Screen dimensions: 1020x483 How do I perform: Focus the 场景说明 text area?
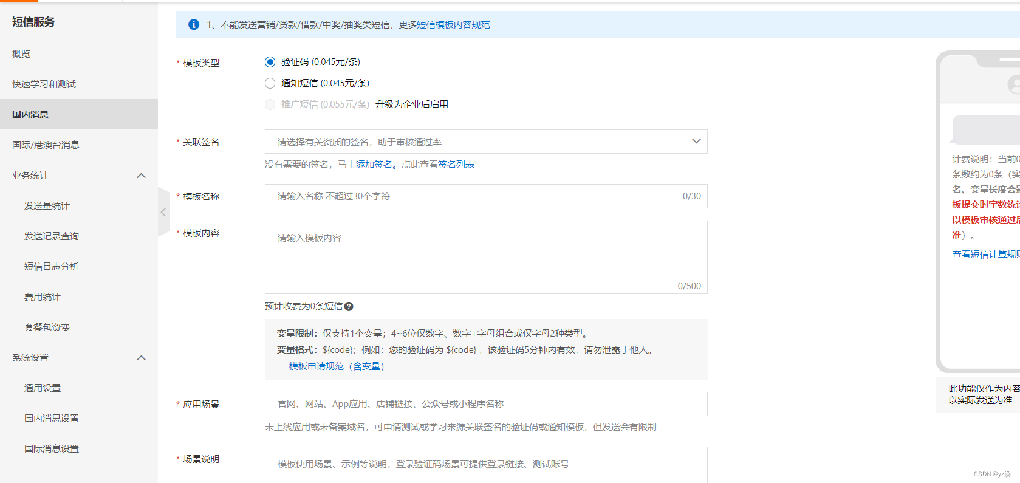point(486,465)
